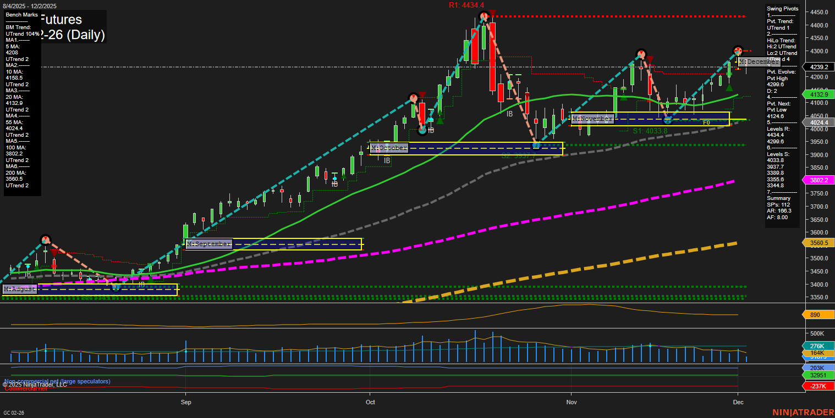Select the M:November monthly range label
835x418 pixels.
[x=592, y=119]
